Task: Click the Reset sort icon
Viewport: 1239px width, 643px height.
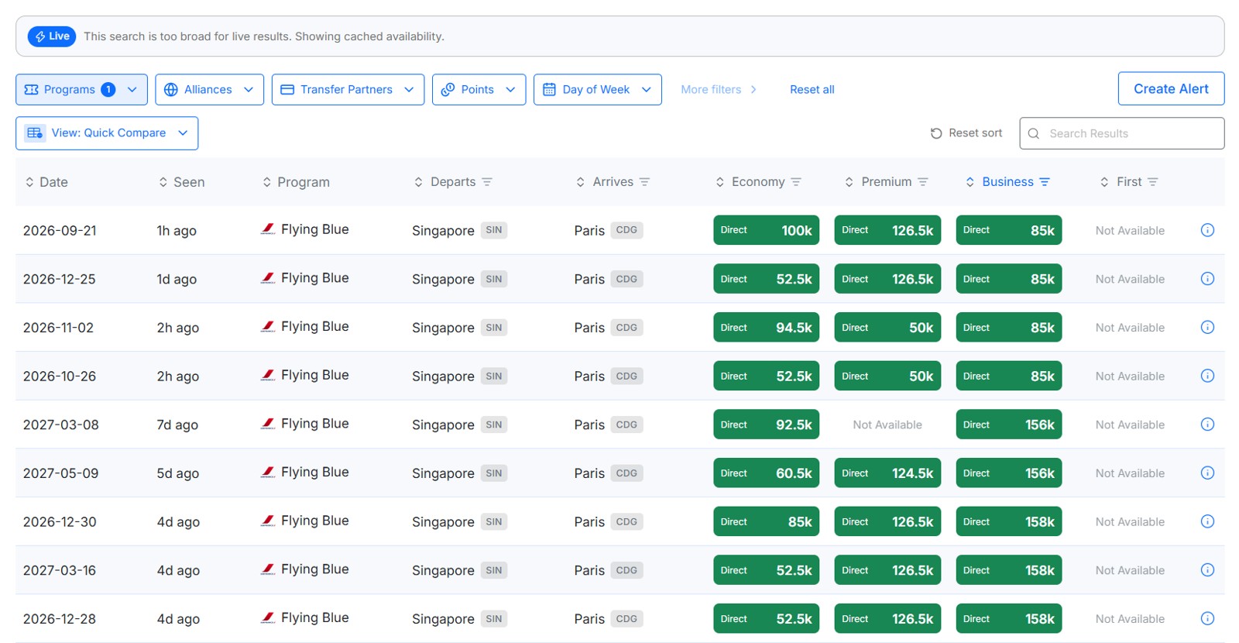Action: (936, 133)
